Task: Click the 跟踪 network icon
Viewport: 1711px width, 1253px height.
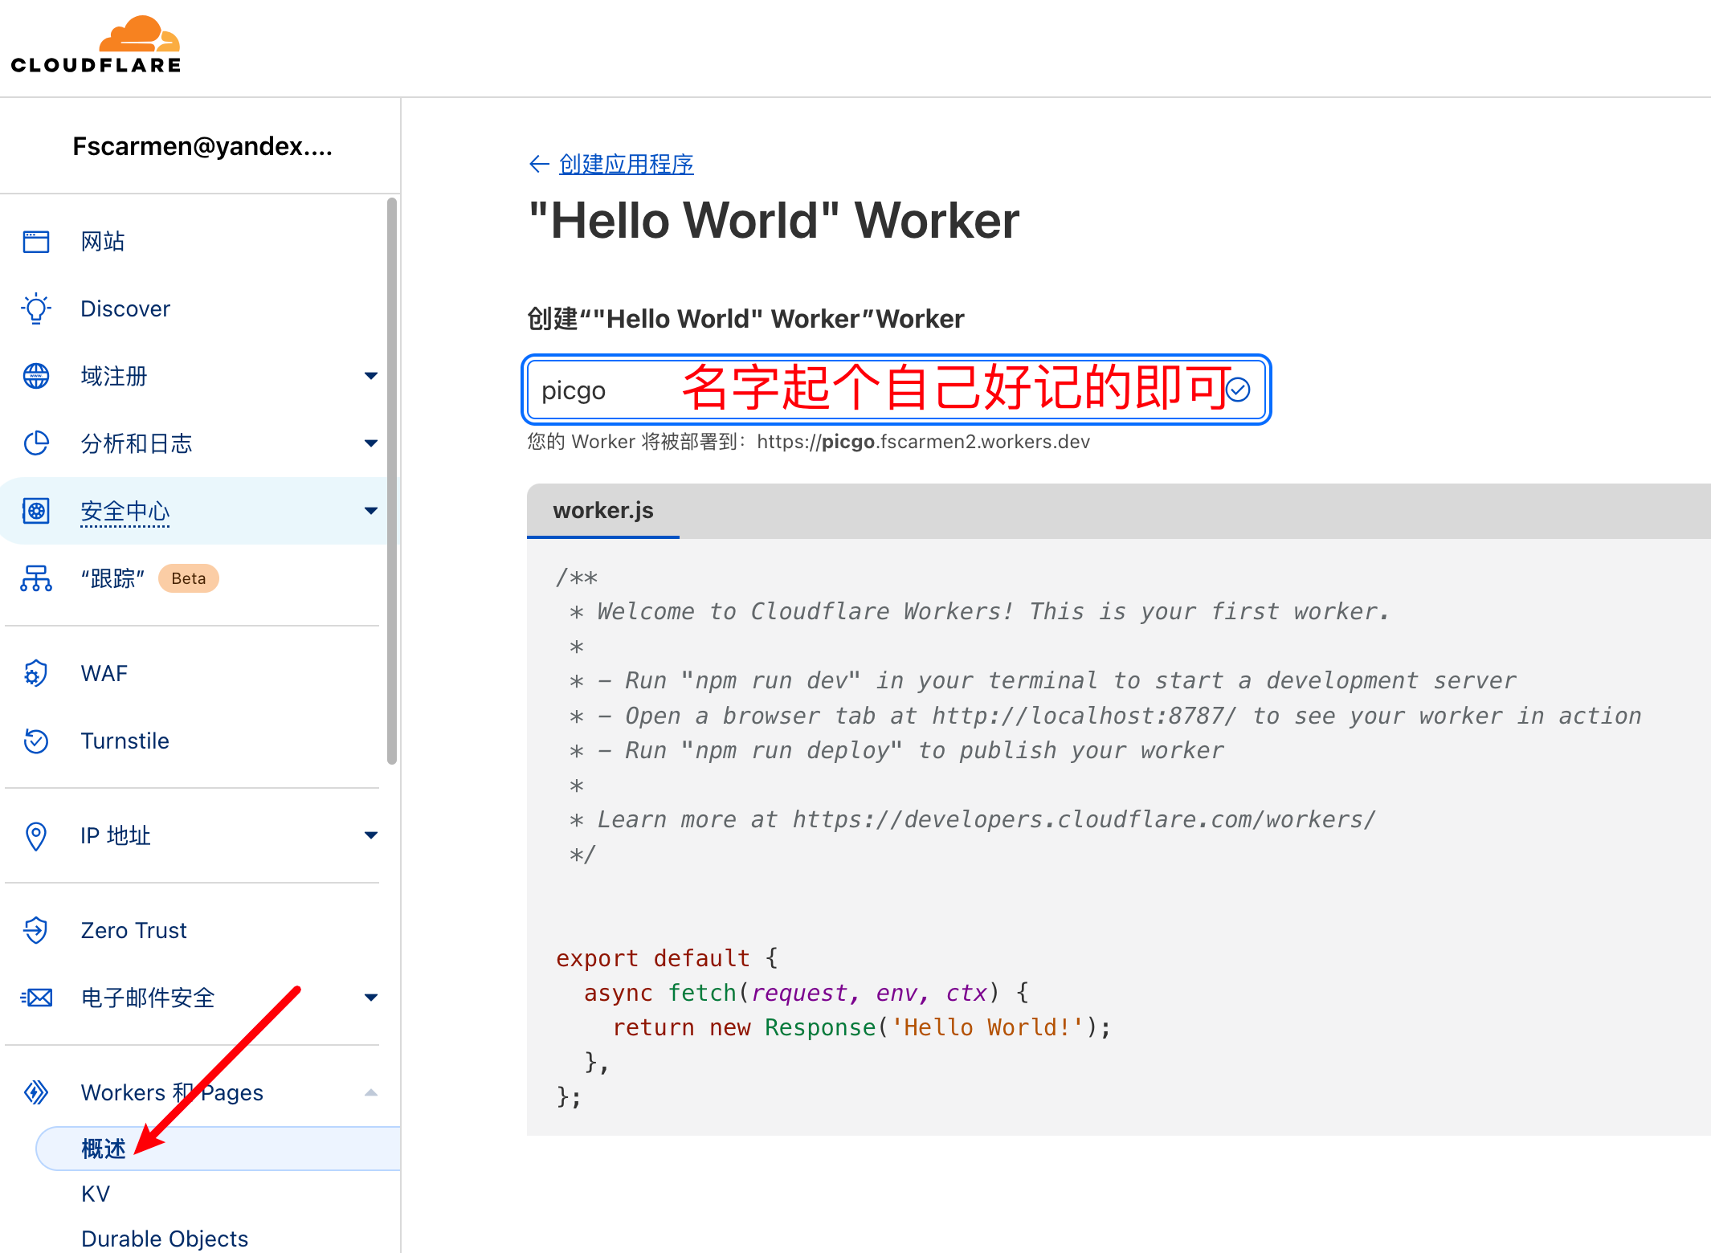Action: click(x=36, y=578)
